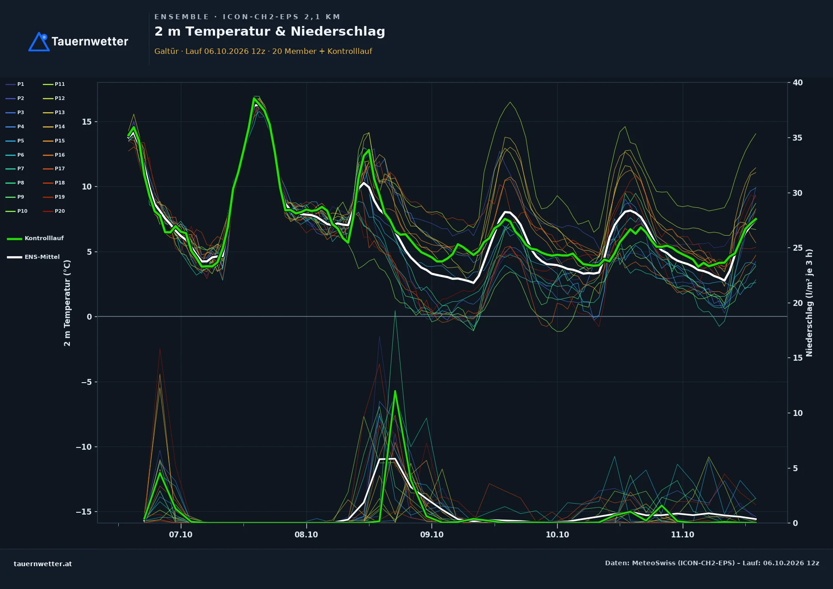This screenshot has height=589, width=833.
Task: Pick the P14 legend entry
Action: coord(54,126)
